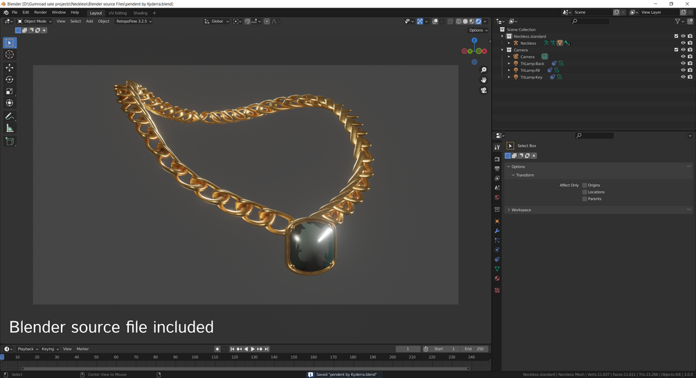Image resolution: width=696 pixels, height=378 pixels.
Task: Select the Scale tool
Action: (9, 91)
